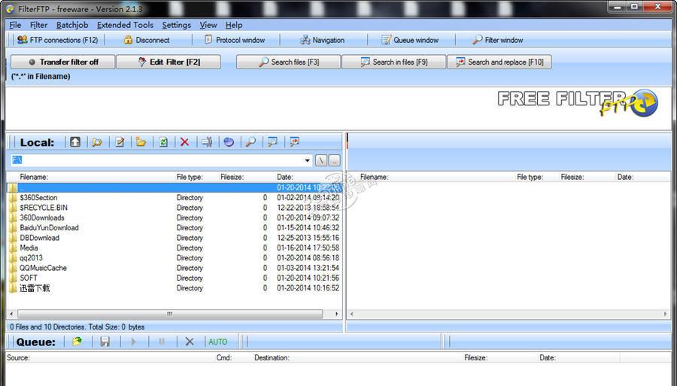This screenshot has width=677, height=386.
Task: Open the View menu
Action: [x=208, y=25]
